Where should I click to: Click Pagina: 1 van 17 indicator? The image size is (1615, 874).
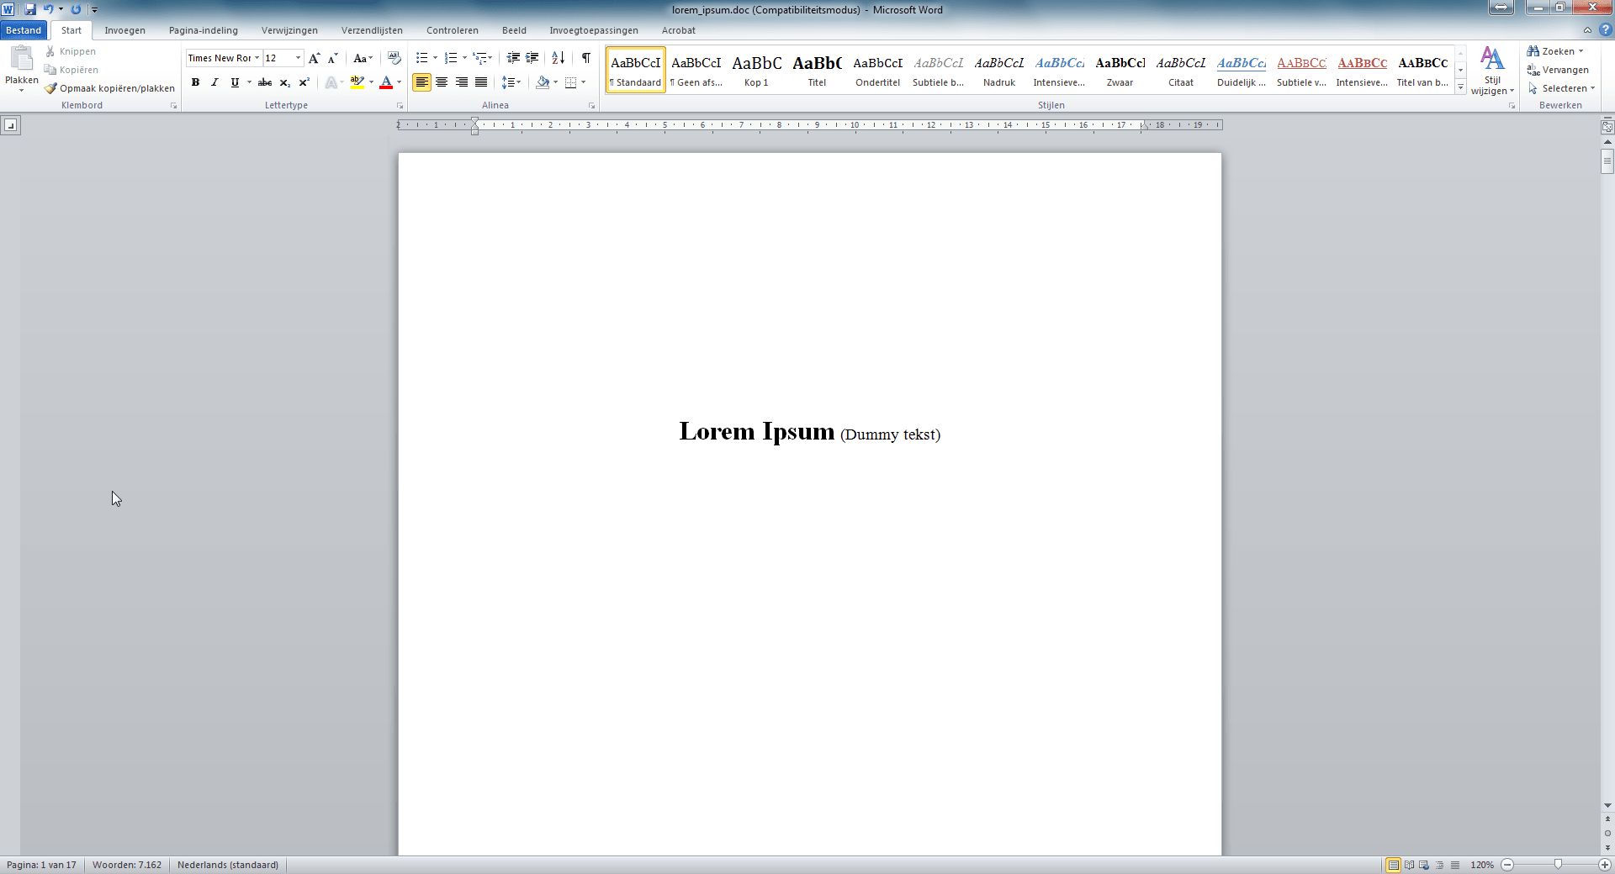pyautogui.click(x=41, y=865)
